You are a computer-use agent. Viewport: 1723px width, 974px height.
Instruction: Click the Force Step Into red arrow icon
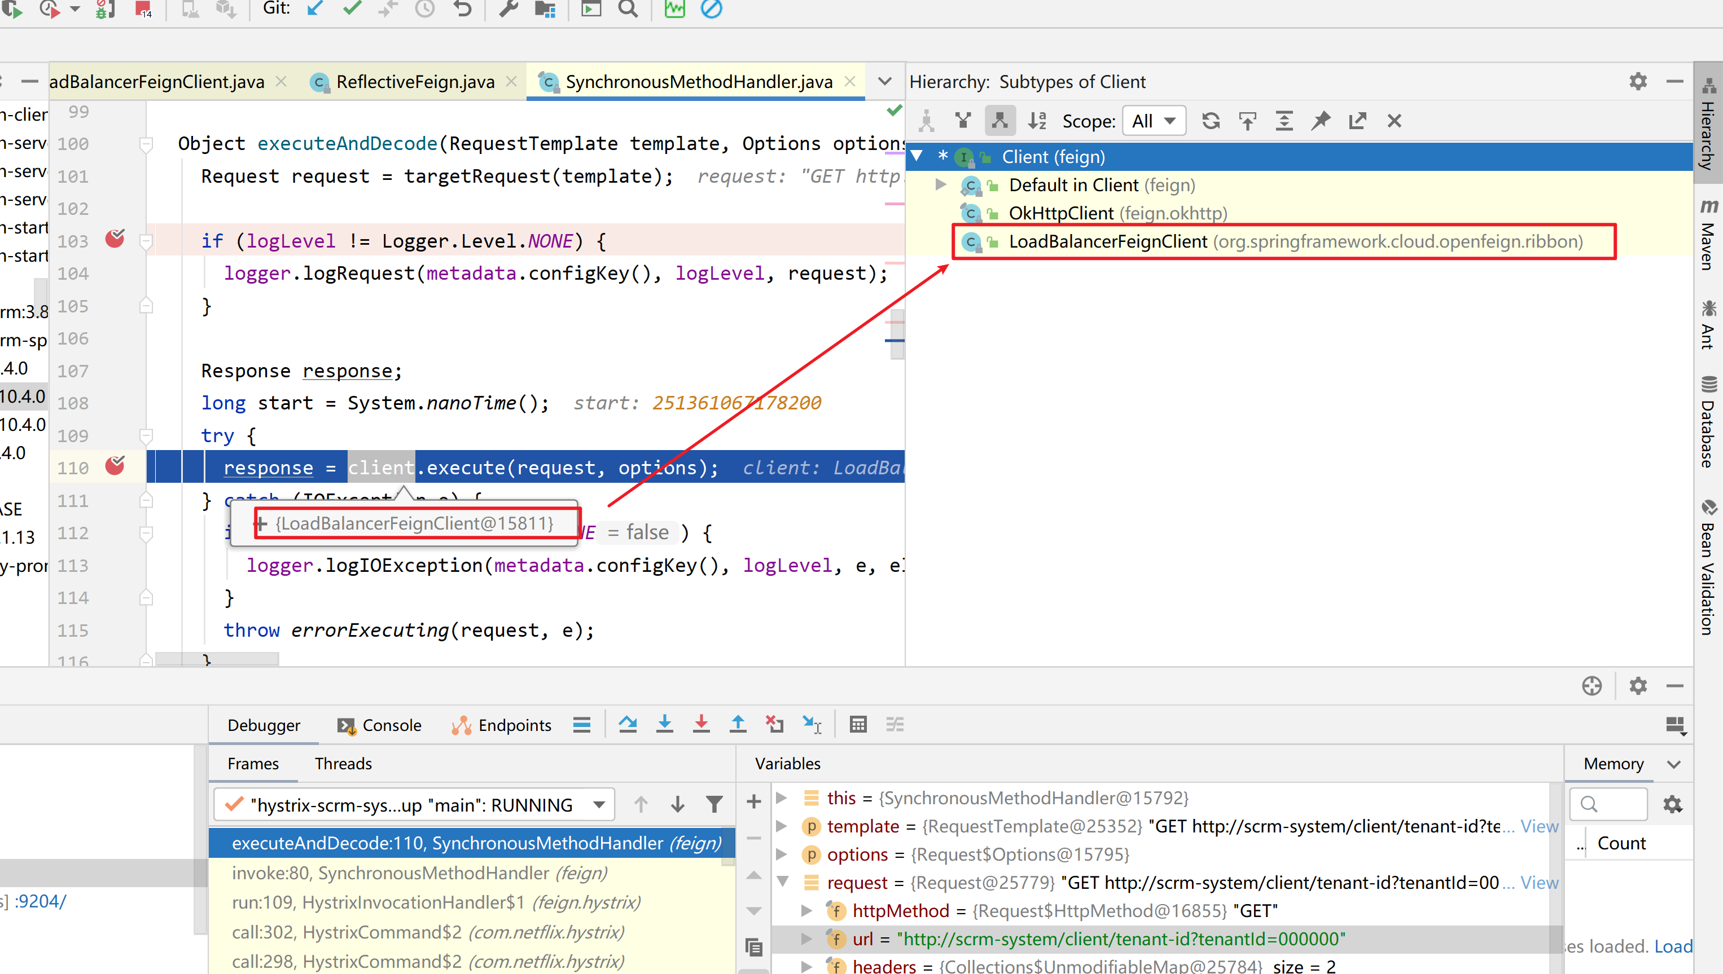[x=701, y=725]
